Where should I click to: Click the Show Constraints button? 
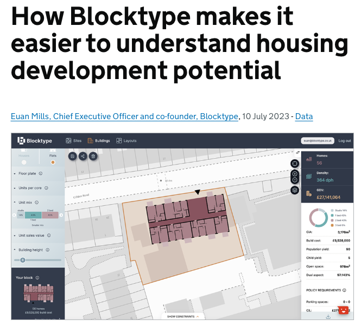[x=183, y=317]
